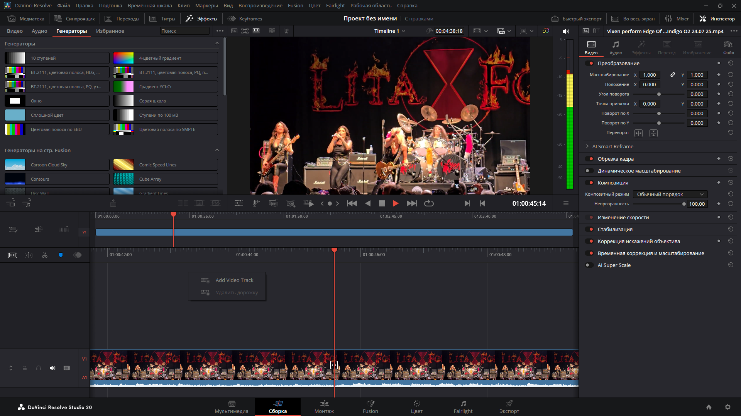Open the Quick Export icon button
This screenshot has width=741, height=416.
(x=555, y=18)
